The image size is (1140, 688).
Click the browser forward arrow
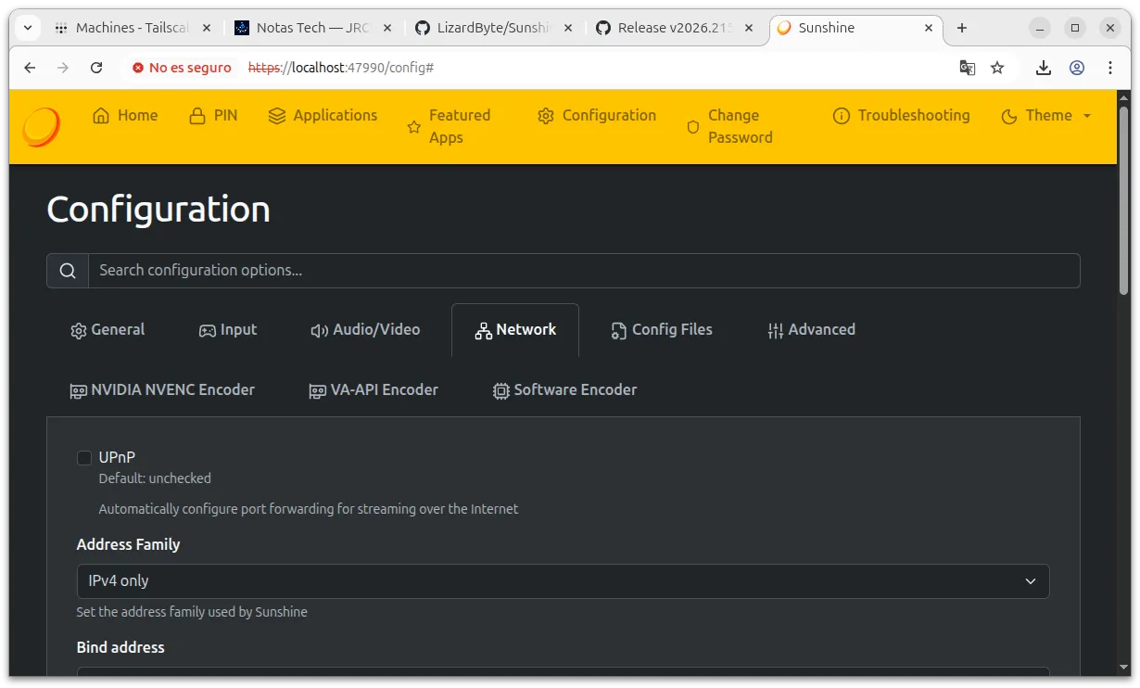[x=63, y=68]
